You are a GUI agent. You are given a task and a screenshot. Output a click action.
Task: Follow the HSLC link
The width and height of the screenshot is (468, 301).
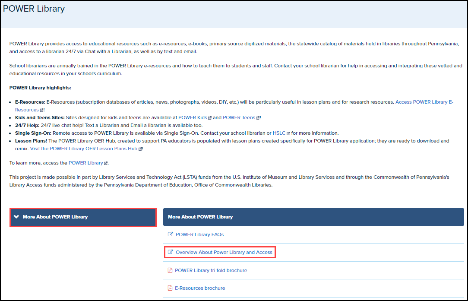tap(279, 133)
